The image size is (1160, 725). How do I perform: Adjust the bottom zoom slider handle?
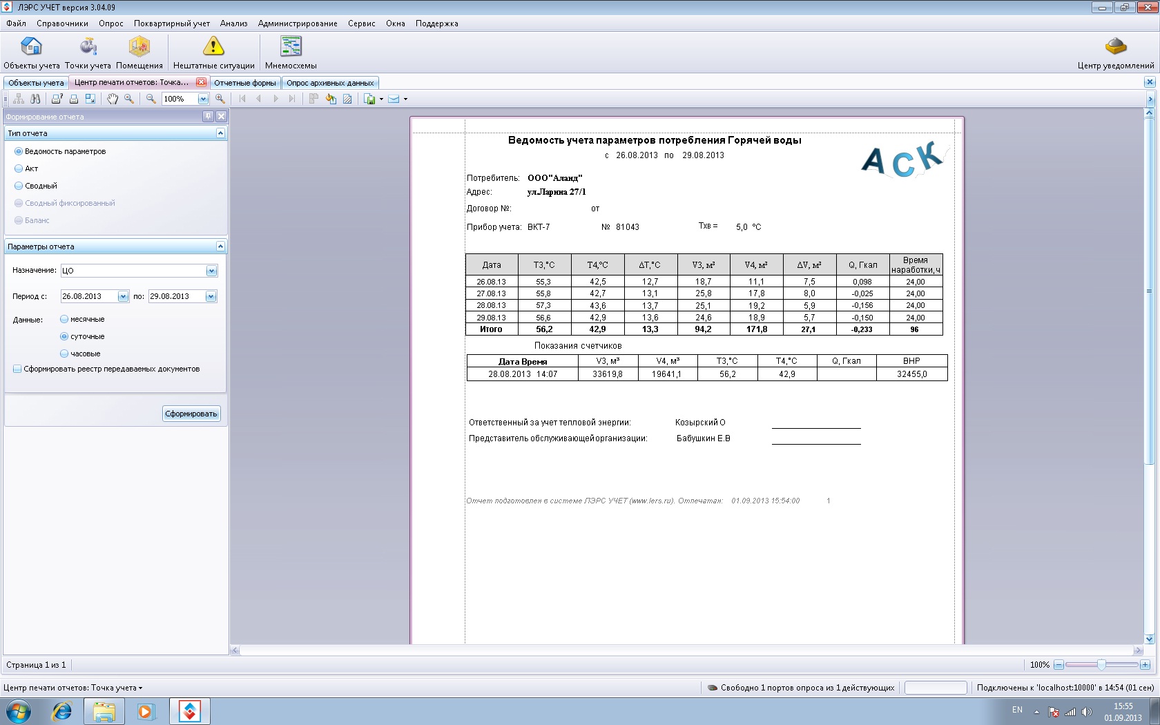(1101, 664)
